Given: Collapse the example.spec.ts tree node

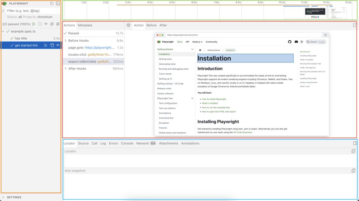Looking at the screenshot, I should coord(3,31).
